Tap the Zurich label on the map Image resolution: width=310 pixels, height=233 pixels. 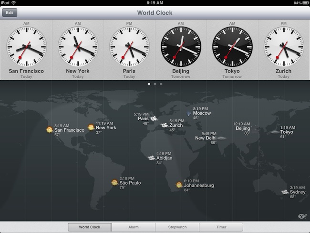[x=176, y=125]
